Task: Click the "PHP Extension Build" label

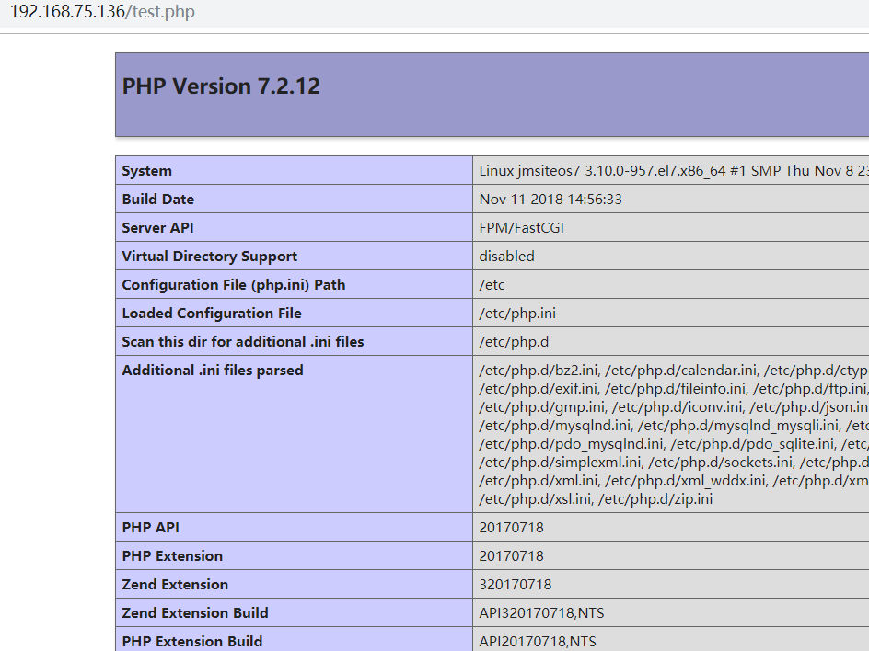Action: click(x=192, y=642)
